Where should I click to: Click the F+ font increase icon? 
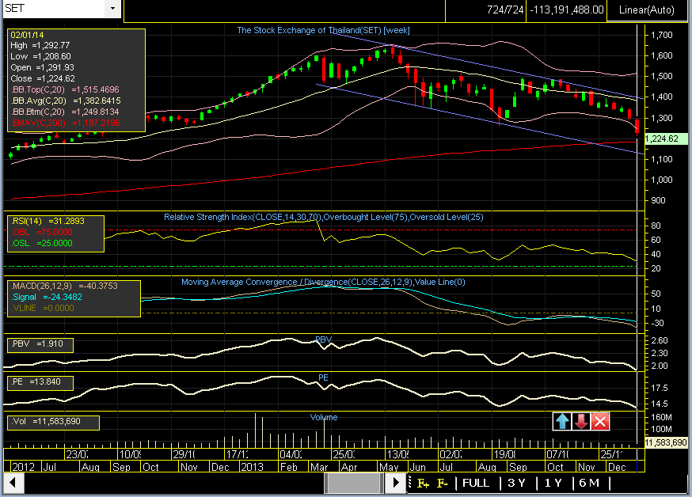[423, 484]
